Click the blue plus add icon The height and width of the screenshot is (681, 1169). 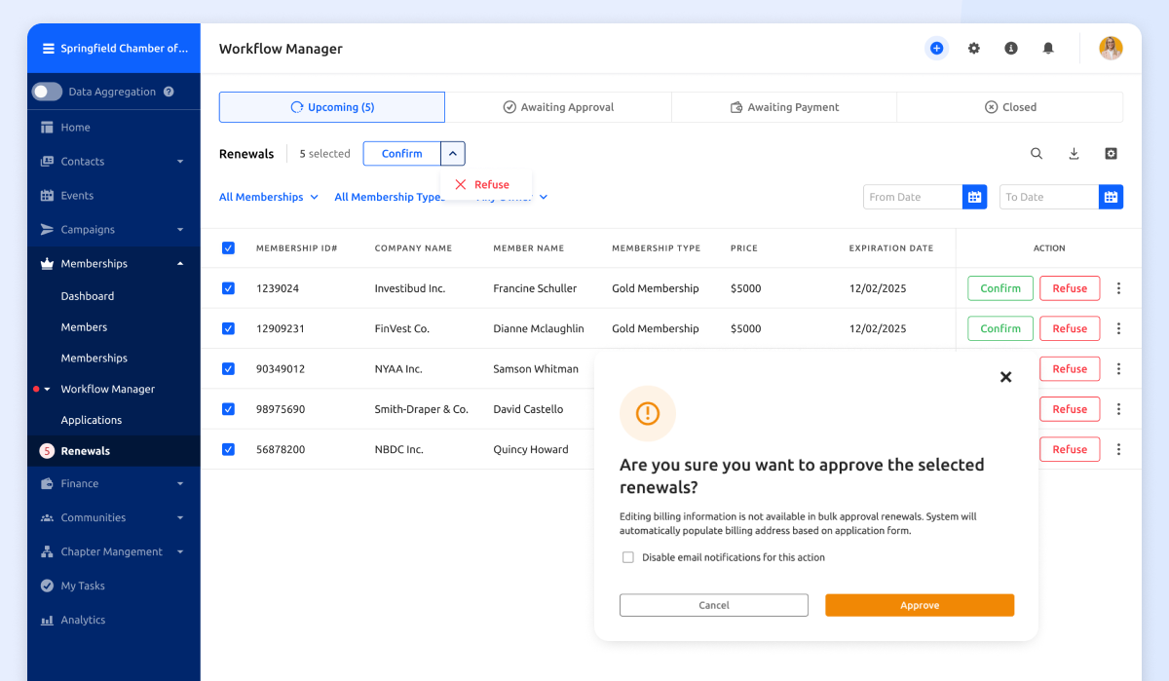pyautogui.click(x=936, y=48)
